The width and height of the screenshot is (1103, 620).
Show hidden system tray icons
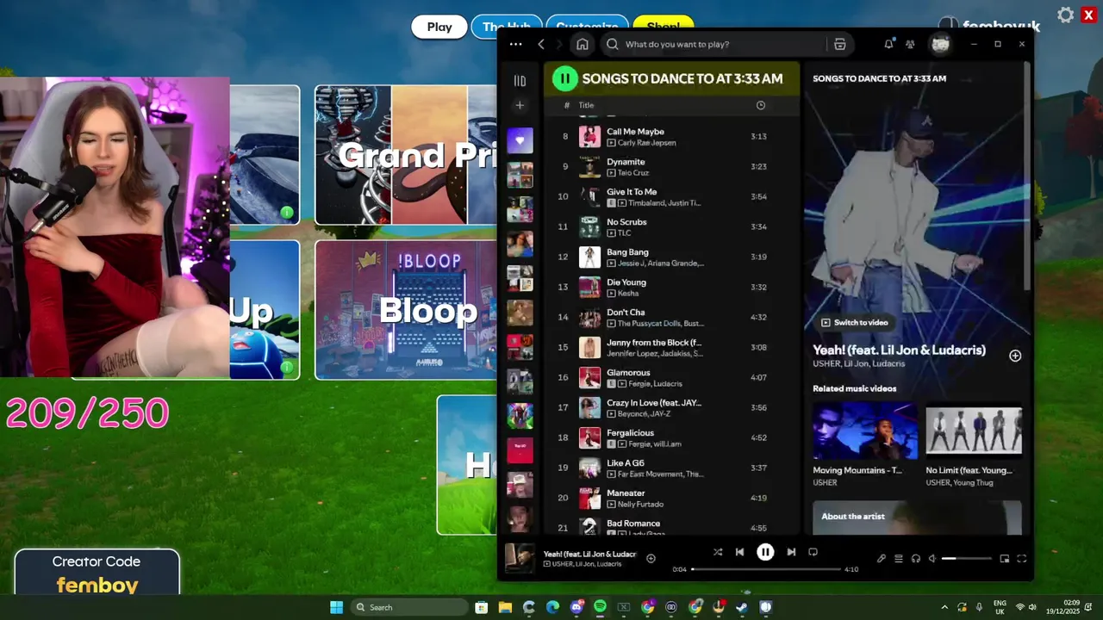(x=944, y=607)
